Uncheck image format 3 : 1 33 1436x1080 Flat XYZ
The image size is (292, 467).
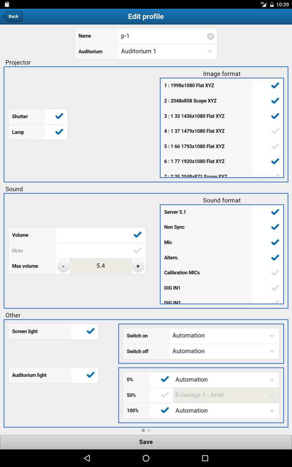(x=275, y=116)
